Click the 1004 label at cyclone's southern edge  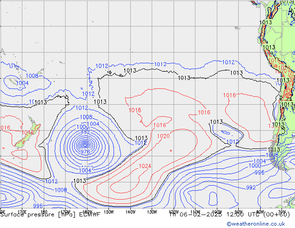85,170
